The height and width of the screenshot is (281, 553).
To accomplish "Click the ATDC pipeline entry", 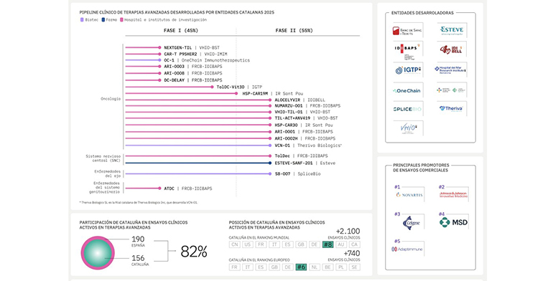I will [x=188, y=189].
